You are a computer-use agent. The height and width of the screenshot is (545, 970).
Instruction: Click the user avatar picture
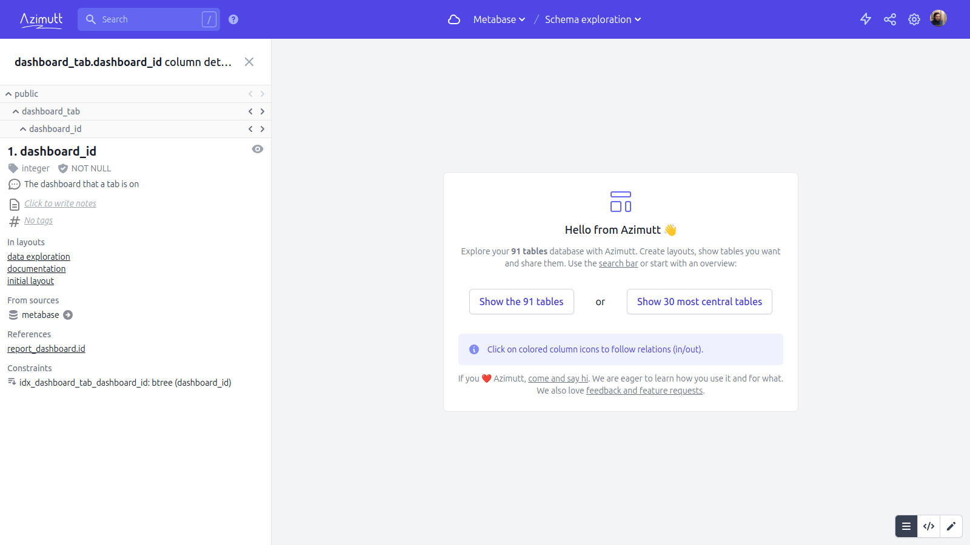[x=938, y=19]
